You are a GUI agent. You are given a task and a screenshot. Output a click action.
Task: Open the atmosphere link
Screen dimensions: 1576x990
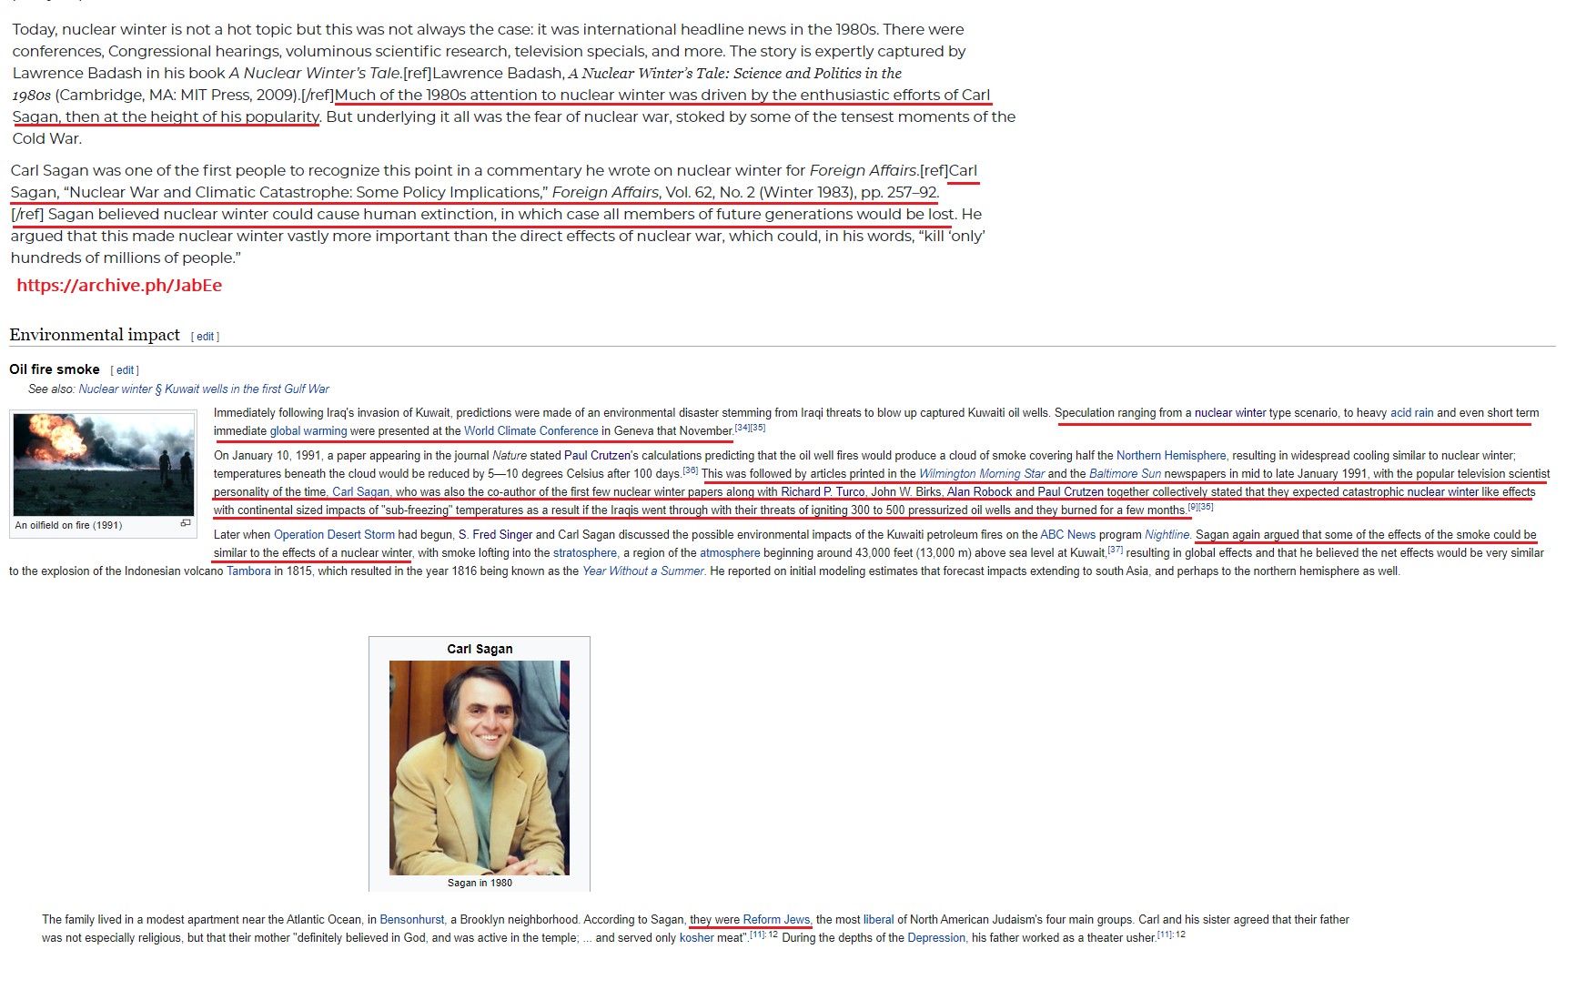click(730, 553)
